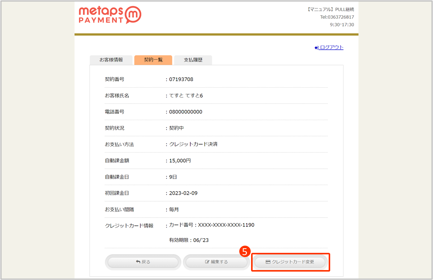Click the auto-charge amount 15,000円
Screen dimensions: 433x280
180,161
